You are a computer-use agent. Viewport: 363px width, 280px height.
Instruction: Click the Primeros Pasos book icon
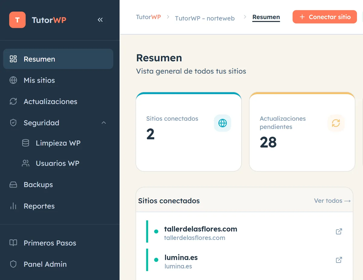point(13,243)
